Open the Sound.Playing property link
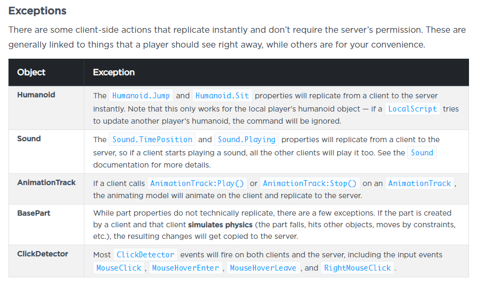478x297 pixels. [246, 140]
